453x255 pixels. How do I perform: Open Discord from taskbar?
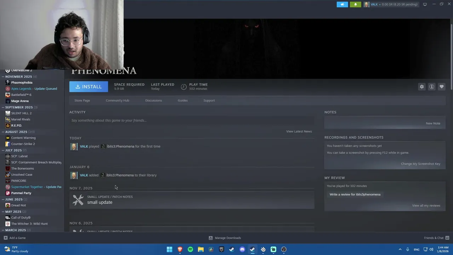[242, 249]
